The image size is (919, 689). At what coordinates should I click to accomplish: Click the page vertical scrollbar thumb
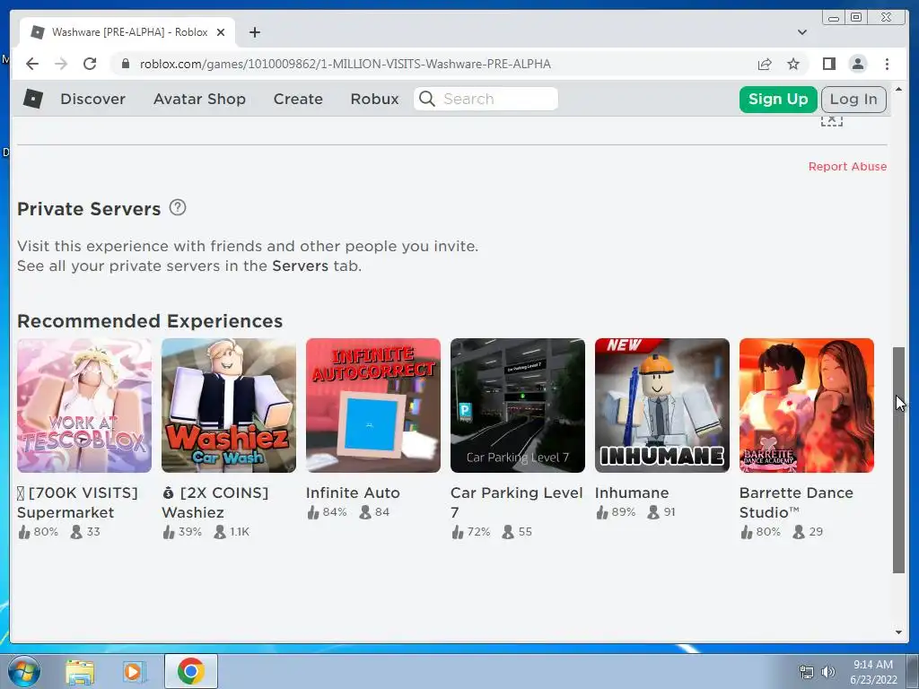(898, 460)
